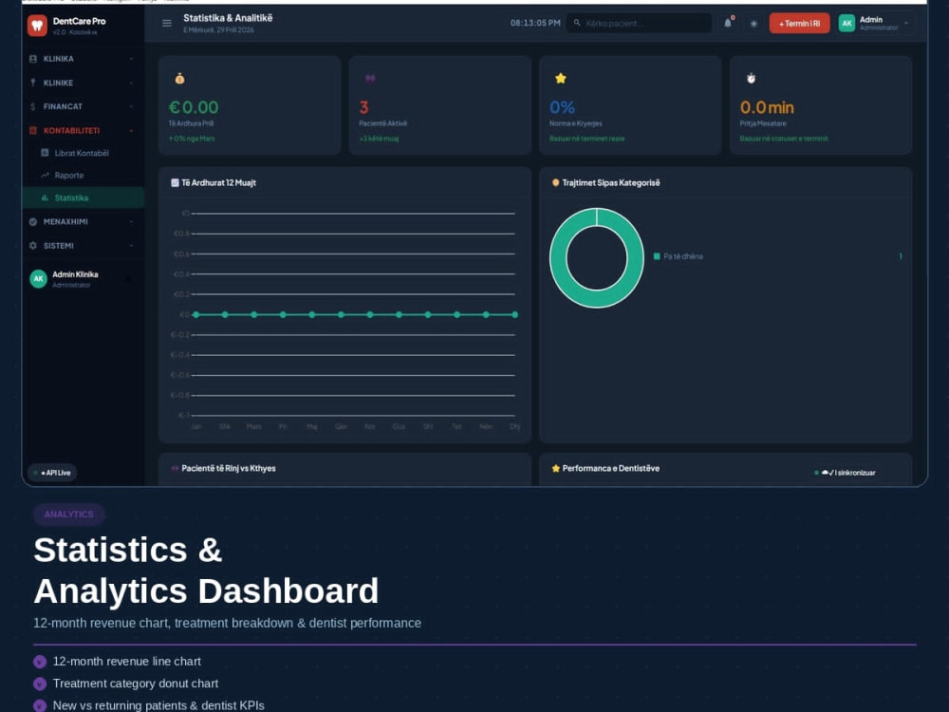Open Raporte in sidebar
The image size is (949, 712).
(x=83, y=176)
